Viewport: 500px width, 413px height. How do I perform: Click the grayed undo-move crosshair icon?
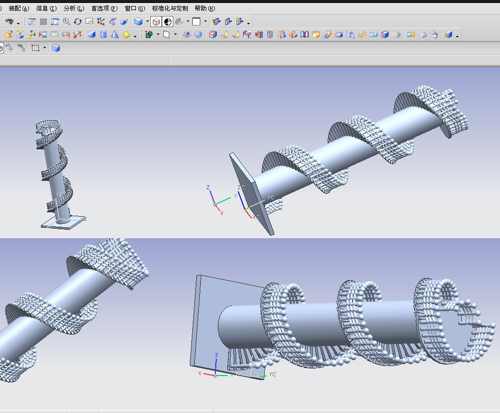pos(10,48)
